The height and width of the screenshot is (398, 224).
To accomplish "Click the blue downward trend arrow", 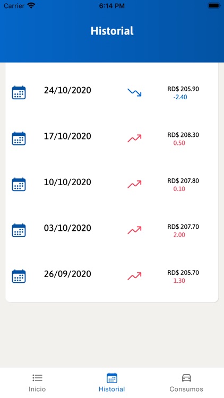I will pyautogui.click(x=134, y=92).
